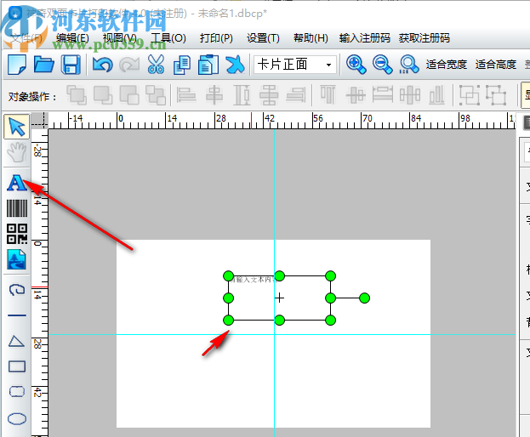Select the ellipse shape tool
Screen dimensions: 530x437
(x=17, y=419)
